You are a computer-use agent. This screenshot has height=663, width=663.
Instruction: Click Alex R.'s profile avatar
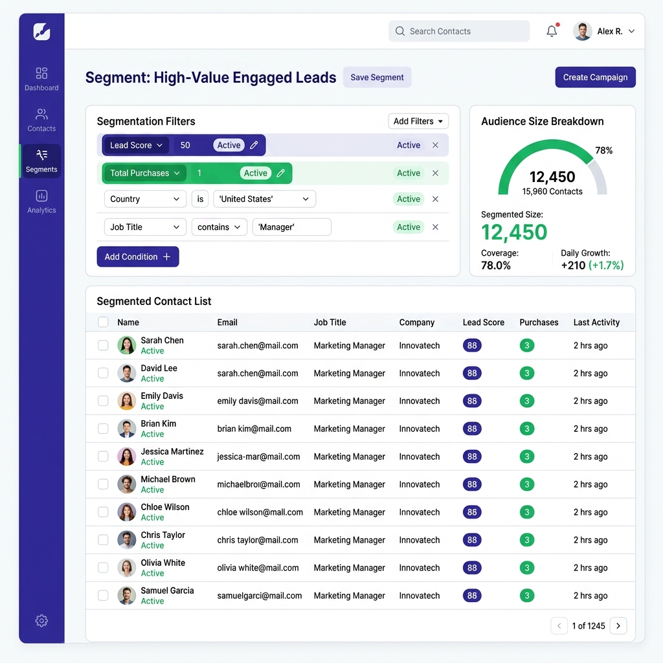coord(582,31)
